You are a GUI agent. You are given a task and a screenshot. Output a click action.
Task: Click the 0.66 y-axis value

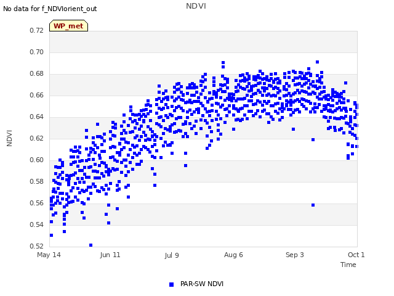37,95
